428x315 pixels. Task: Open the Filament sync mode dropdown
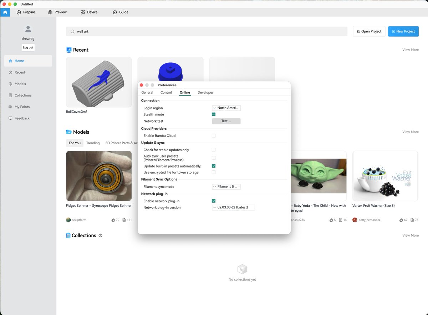[x=226, y=186]
